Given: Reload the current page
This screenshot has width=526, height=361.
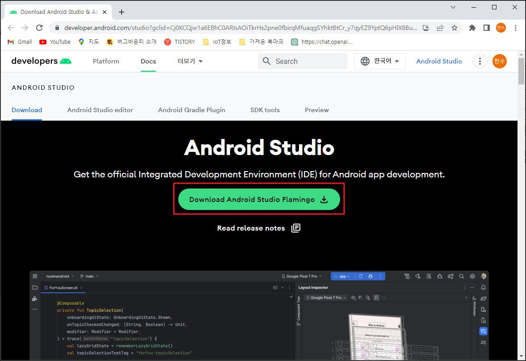Looking at the screenshot, I should [39, 28].
